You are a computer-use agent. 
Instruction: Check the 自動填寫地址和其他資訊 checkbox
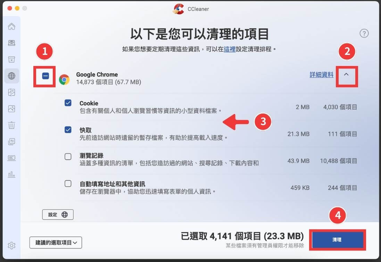click(68, 183)
